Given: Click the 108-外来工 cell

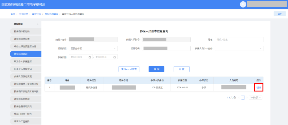Looking at the screenshot, I should (x=157, y=88).
